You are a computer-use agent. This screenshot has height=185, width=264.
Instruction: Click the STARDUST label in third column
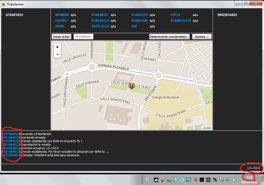click(140, 15)
